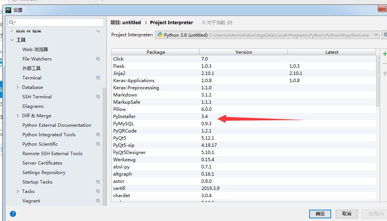
Task: Select the altgraph package row
Action: click(243, 174)
